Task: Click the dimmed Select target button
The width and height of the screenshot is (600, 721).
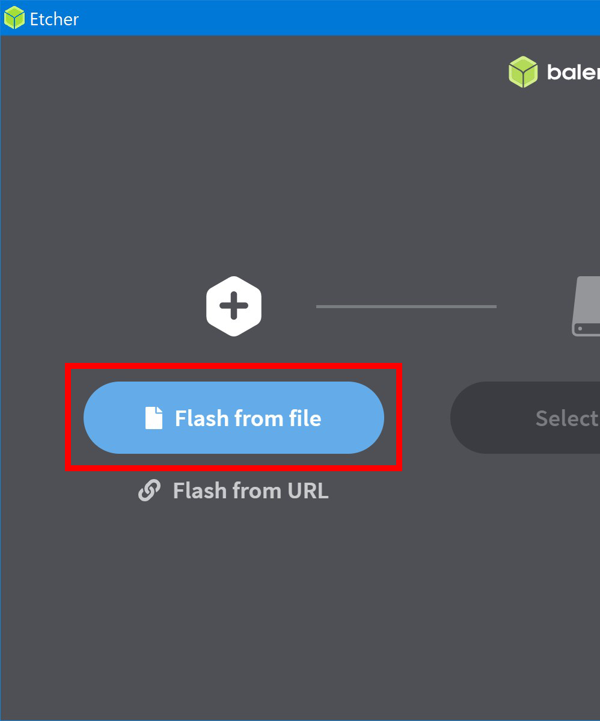Action: click(x=525, y=418)
